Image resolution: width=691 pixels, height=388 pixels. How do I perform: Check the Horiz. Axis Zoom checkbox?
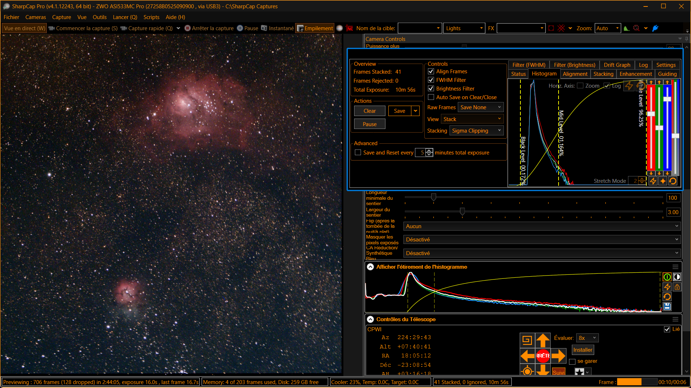[580, 86]
